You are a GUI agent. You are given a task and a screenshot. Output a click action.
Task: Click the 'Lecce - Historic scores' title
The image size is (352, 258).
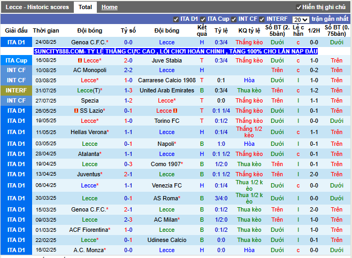[x=37, y=7]
